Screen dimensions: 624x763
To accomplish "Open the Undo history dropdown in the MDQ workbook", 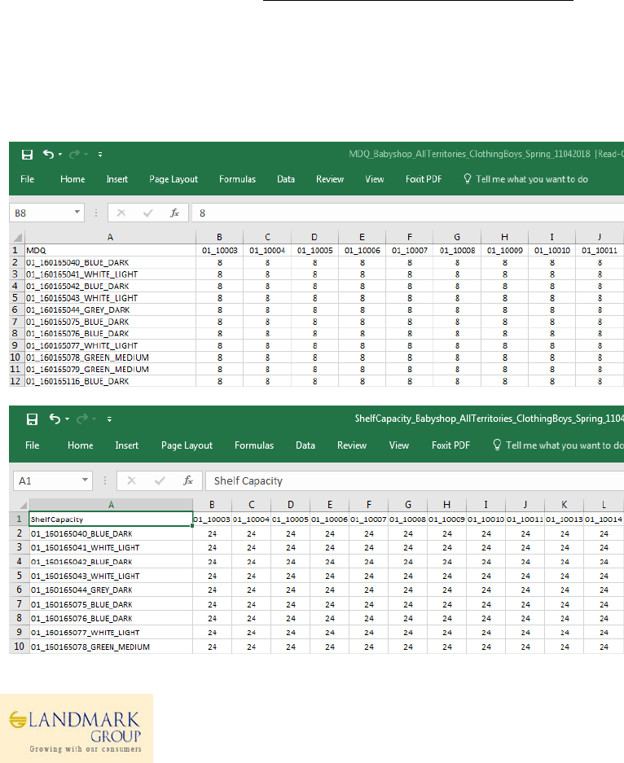I will 60,155.
